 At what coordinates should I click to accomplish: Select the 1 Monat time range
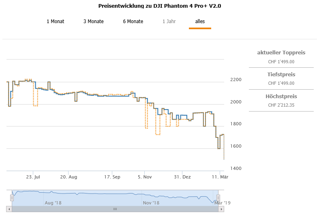pos(56,21)
